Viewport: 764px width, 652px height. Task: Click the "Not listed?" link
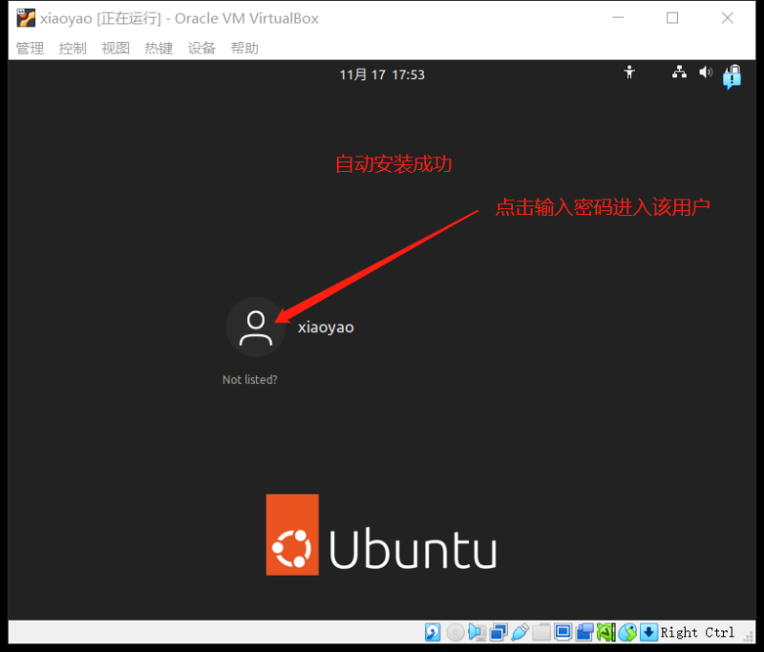[249, 380]
